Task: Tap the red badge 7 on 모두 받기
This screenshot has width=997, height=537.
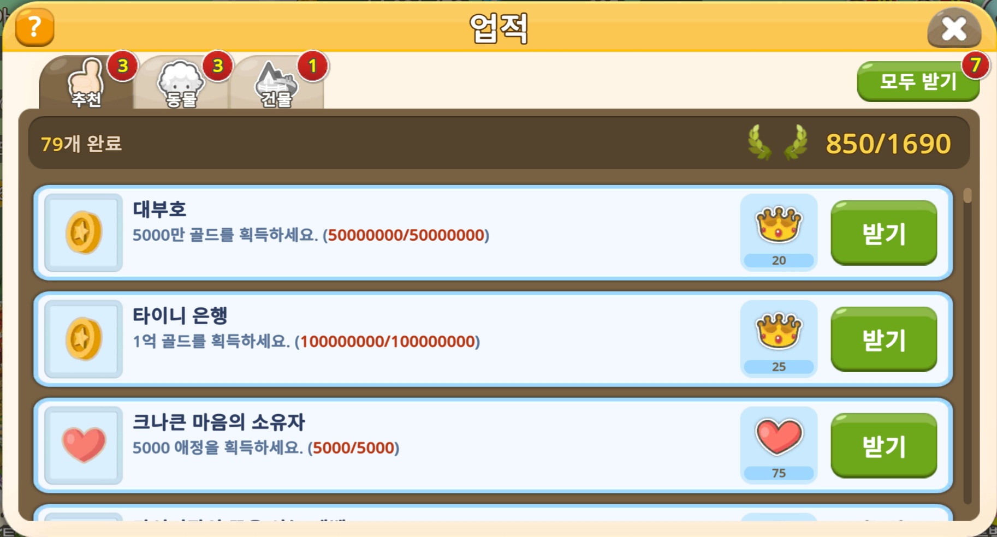Action: [975, 65]
